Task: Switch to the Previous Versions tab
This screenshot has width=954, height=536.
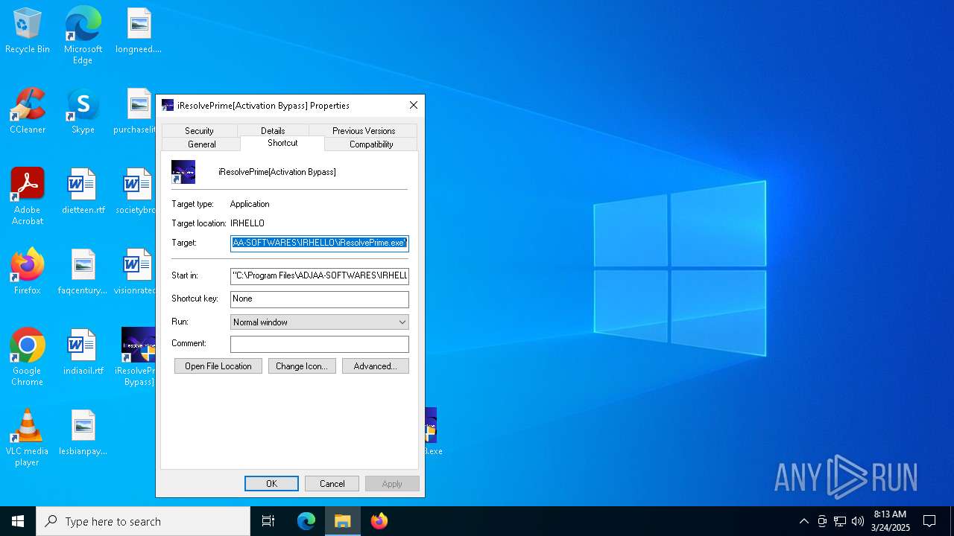Action: click(x=364, y=130)
